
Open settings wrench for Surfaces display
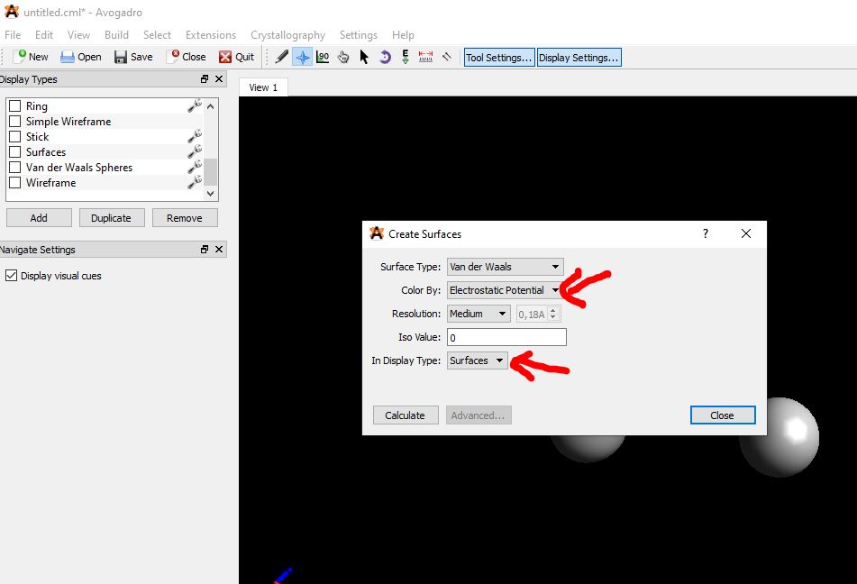(194, 151)
